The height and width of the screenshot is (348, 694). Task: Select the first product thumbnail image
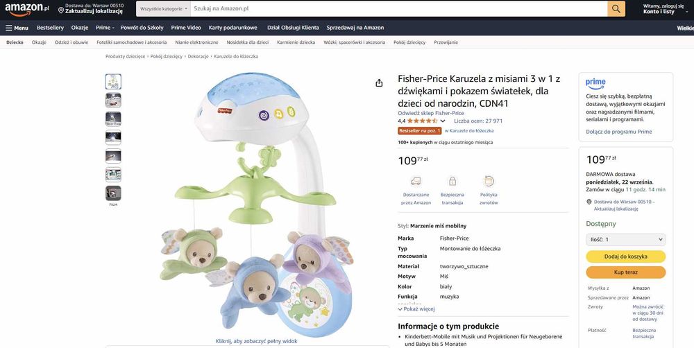(x=113, y=82)
